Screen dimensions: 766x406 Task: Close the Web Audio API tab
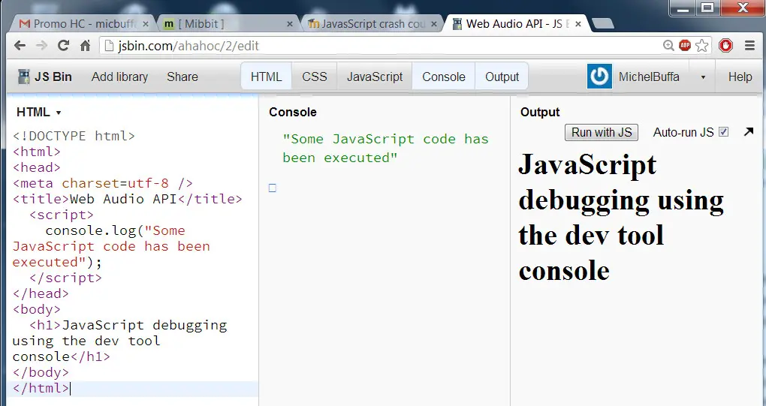[x=578, y=24]
